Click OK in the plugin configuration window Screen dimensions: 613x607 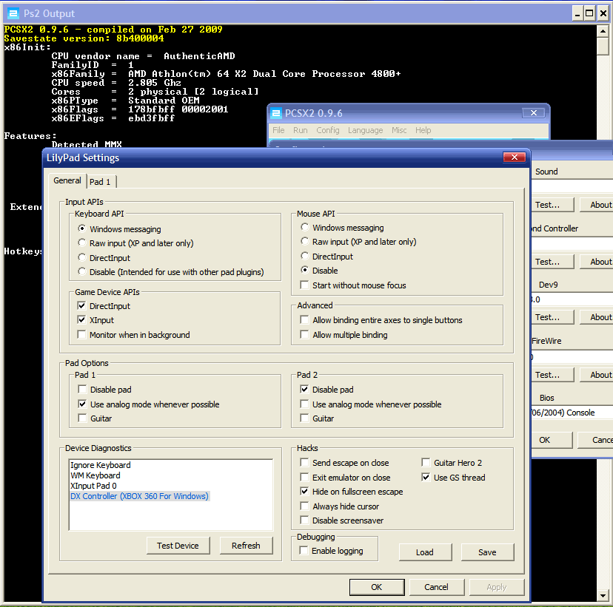pos(551,440)
